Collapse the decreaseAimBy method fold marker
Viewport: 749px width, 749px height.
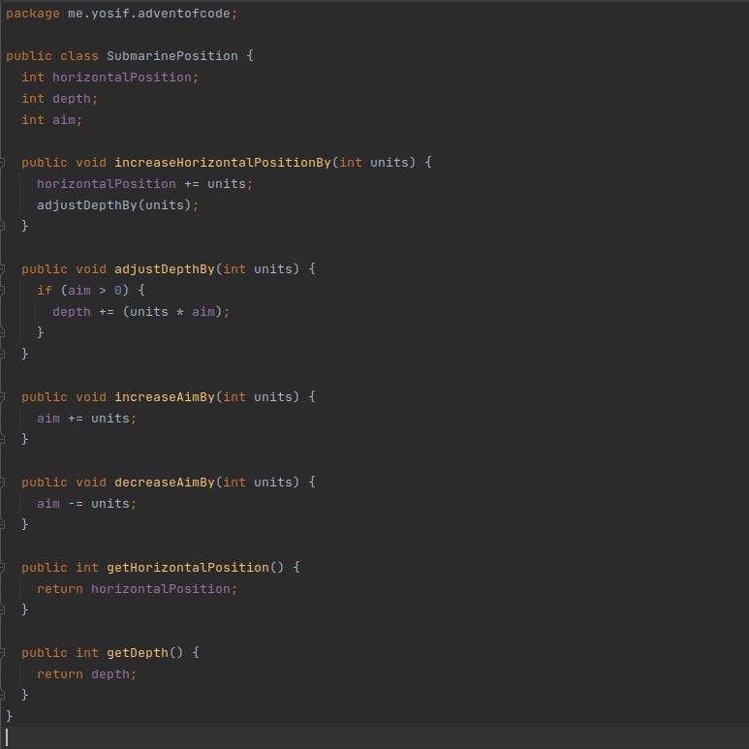tap(2, 483)
